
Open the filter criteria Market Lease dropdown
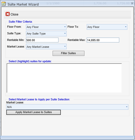pyautogui.click(x=46, y=46)
